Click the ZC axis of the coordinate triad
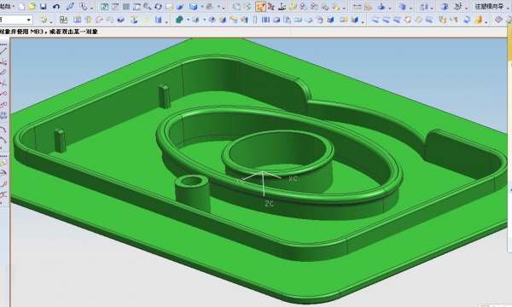 tap(263, 184)
